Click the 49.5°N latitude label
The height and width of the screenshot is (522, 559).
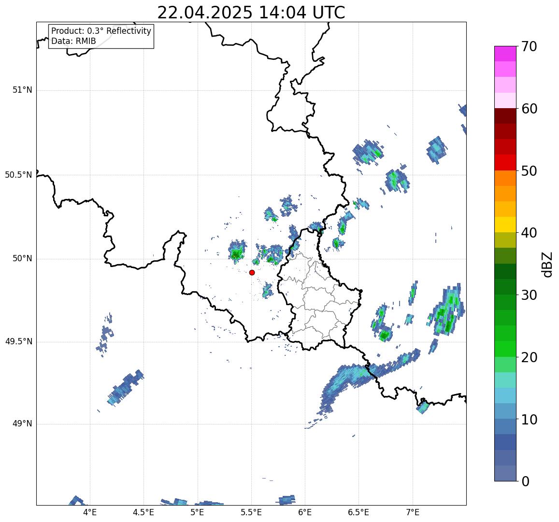tap(18, 342)
